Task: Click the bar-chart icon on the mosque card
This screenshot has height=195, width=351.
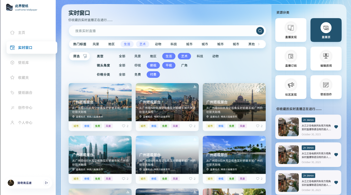Action: pyautogui.click(x=262, y=87)
